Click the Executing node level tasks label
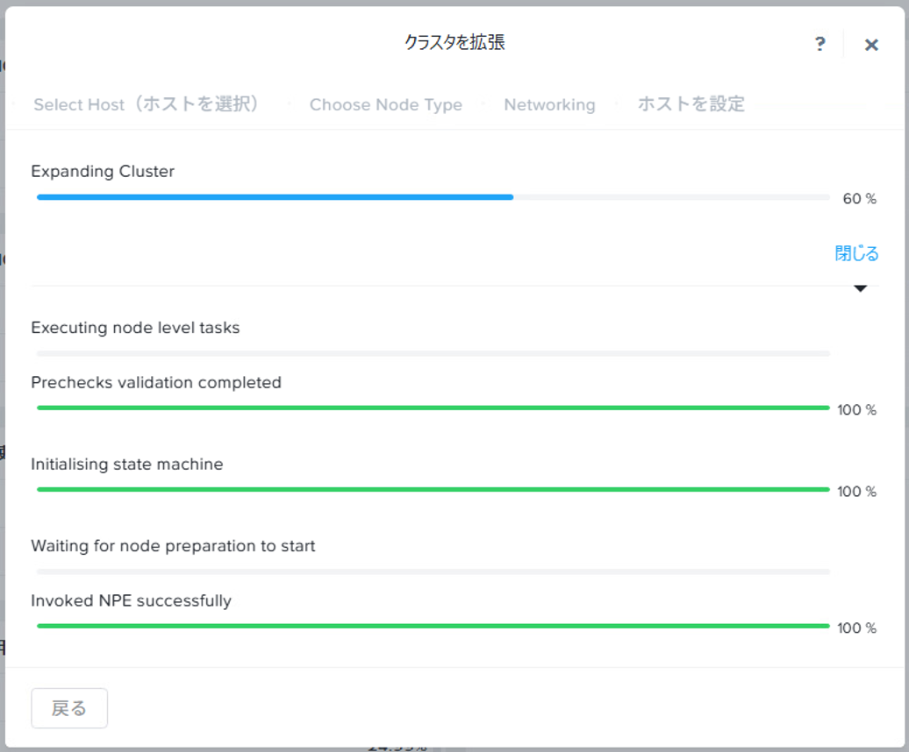The height and width of the screenshot is (752, 909). tap(135, 328)
